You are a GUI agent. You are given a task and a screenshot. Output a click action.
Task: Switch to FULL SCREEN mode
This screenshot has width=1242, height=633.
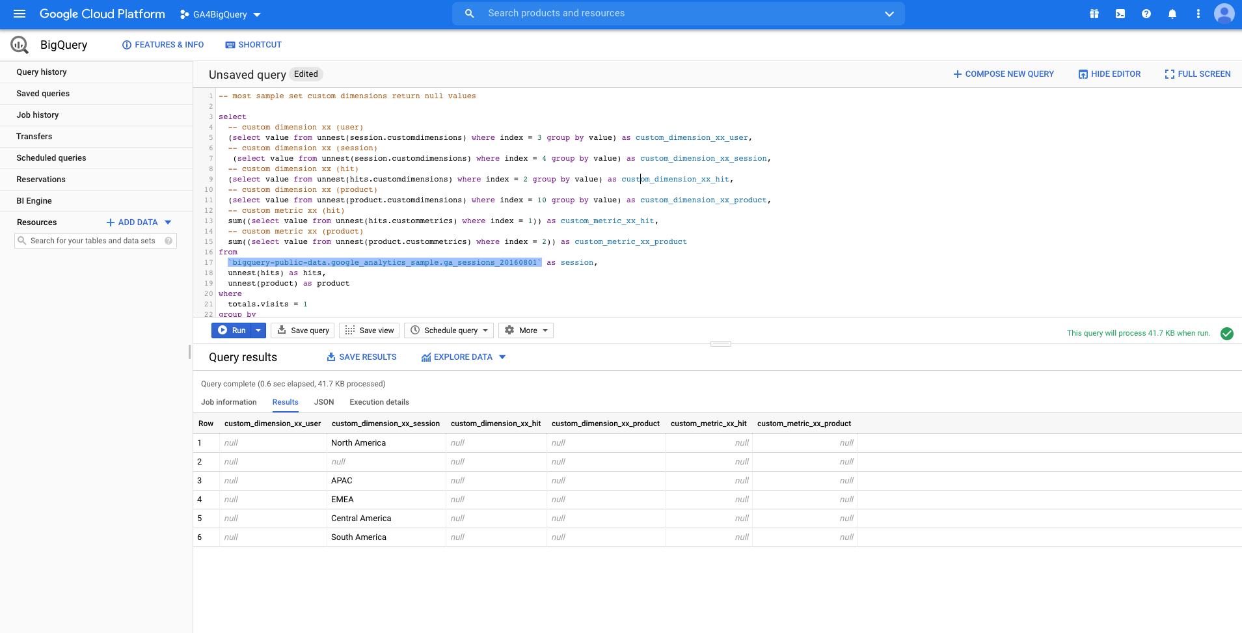point(1198,74)
